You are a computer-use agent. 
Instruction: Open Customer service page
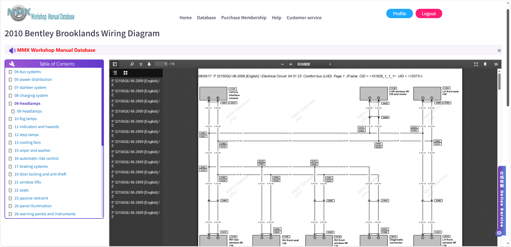click(x=304, y=18)
